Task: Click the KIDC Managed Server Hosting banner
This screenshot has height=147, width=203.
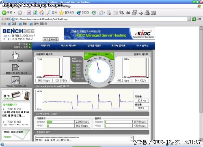Action: tap(109, 34)
